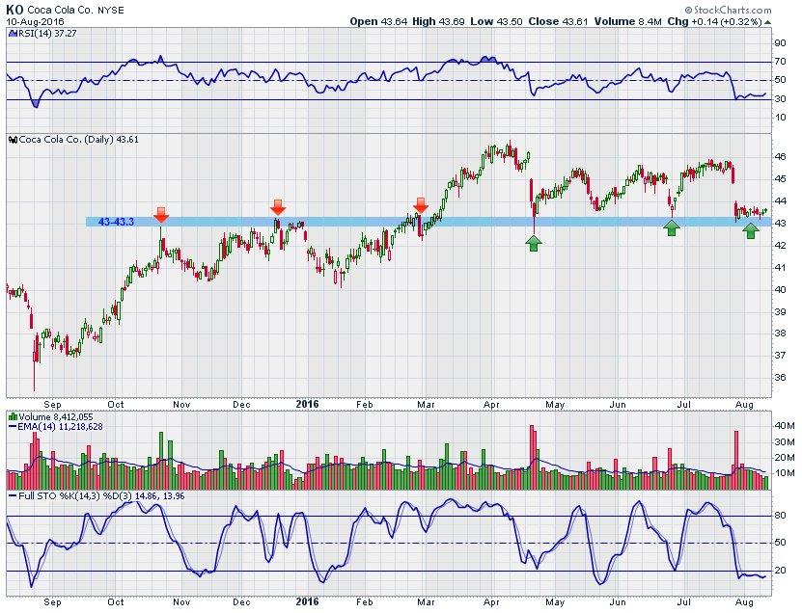Viewport: 802px width, 613px height.
Task: Click the candlestick icon beside Coca Cola Co. (Daily)
Action: [x=14, y=140]
